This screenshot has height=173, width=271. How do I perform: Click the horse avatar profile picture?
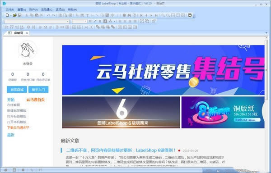pos(28,50)
